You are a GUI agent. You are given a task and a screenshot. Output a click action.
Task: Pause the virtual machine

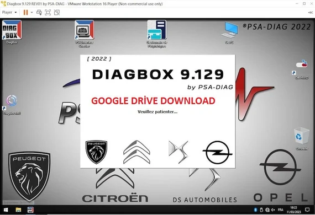25,13
